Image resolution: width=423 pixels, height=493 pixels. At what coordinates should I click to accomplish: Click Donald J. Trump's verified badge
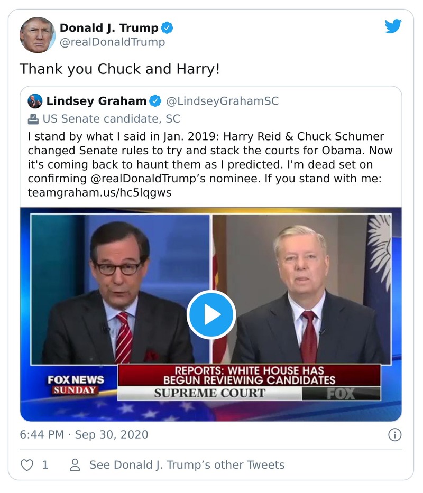click(x=166, y=29)
